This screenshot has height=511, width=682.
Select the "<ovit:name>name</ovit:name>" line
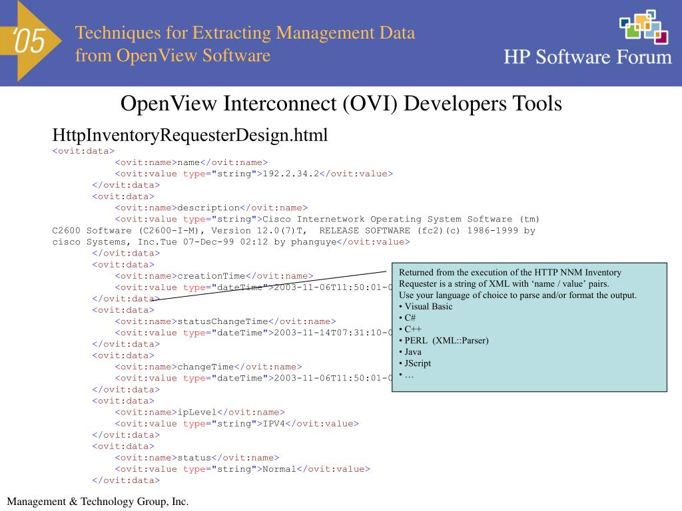(191, 162)
